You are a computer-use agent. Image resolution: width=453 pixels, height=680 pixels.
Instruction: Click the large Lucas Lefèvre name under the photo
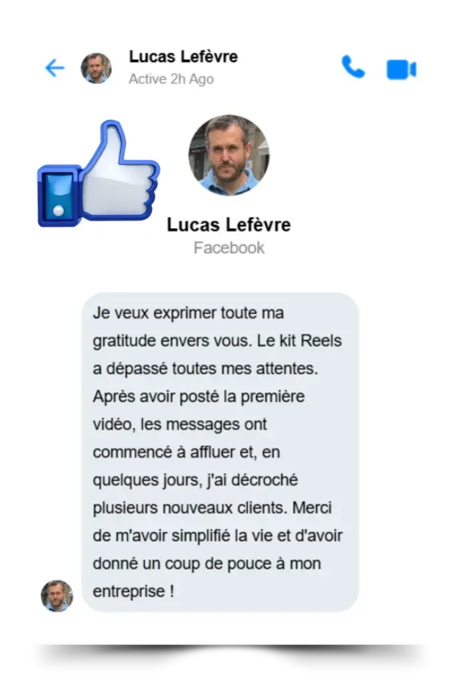pos(229,225)
